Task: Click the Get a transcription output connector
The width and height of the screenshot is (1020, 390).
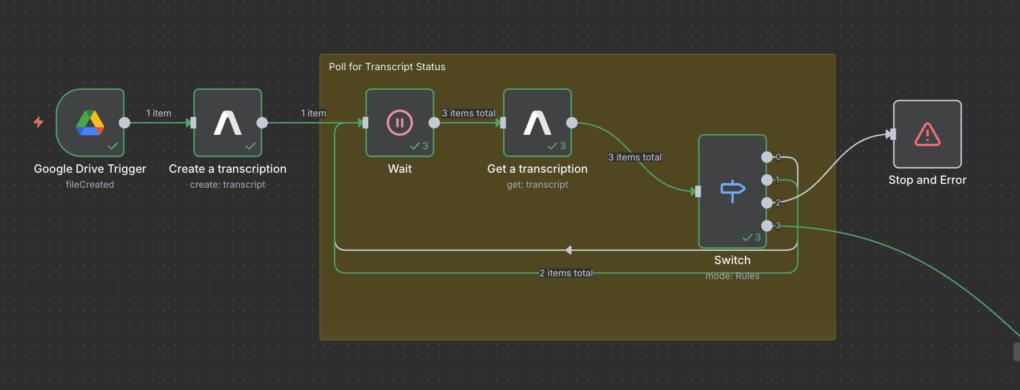Action: point(572,123)
